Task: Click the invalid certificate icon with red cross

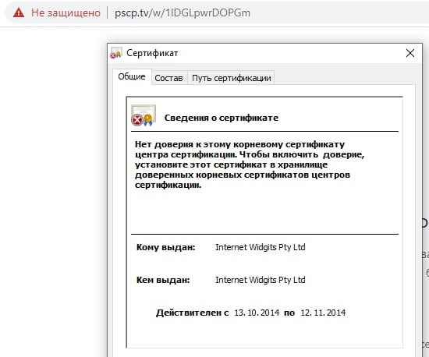Action: tap(144, 115)
